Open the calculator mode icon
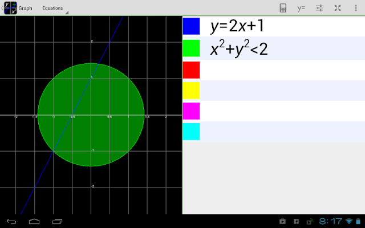 click(283, 8)
